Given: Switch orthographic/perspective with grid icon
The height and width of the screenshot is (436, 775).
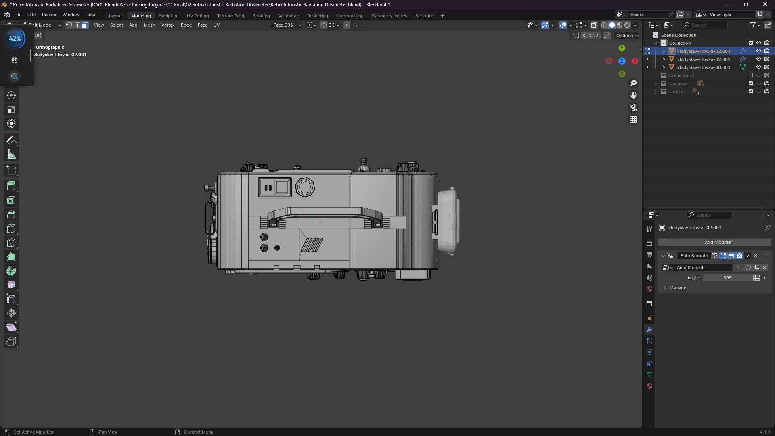Looking at the screenshot, I should coord(633,119).
